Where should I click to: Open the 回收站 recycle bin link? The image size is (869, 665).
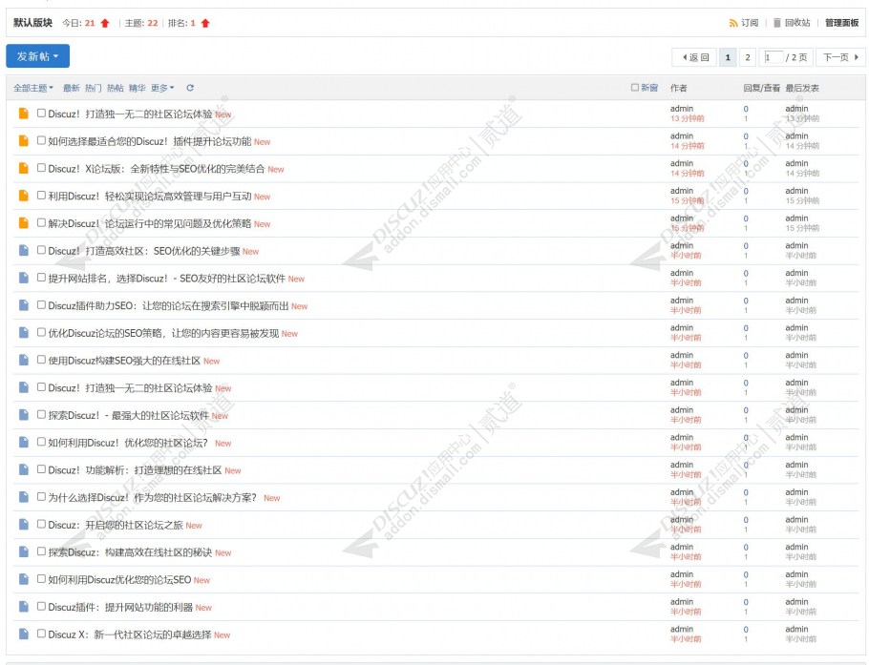pos(797,23)
